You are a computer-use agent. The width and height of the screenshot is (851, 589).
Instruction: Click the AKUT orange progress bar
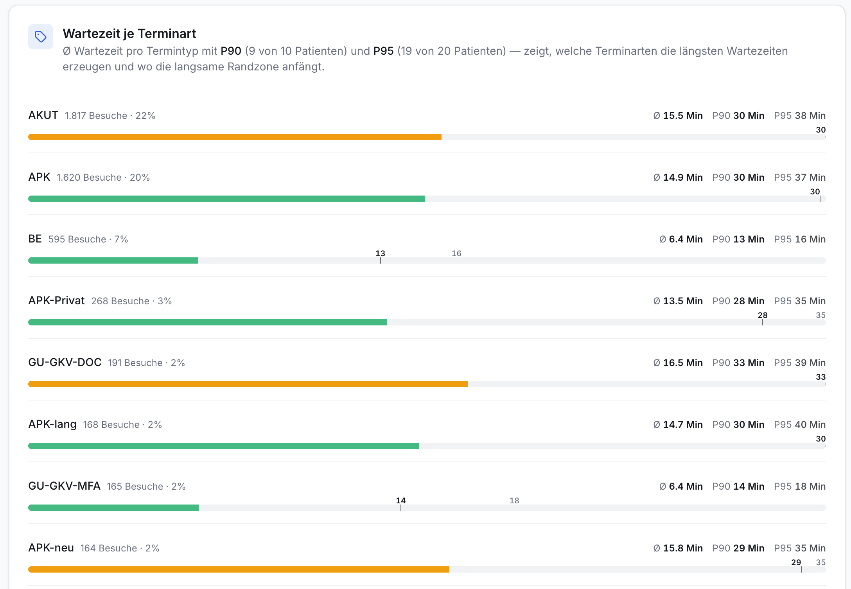click(x=235, y=137)
